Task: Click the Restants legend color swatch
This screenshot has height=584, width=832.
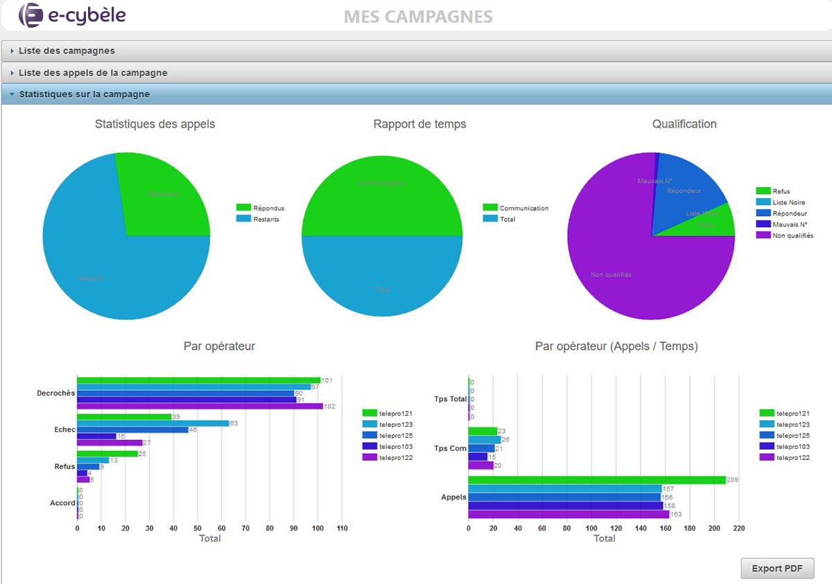Action: (x=243, y=219)
